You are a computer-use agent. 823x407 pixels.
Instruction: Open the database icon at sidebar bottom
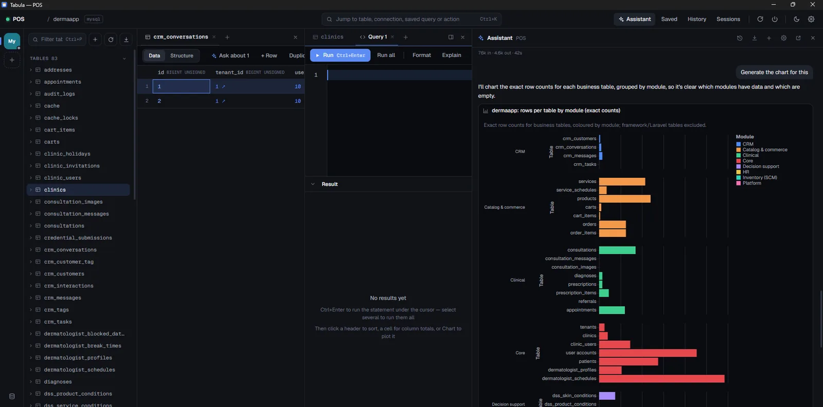coord(12,396)
